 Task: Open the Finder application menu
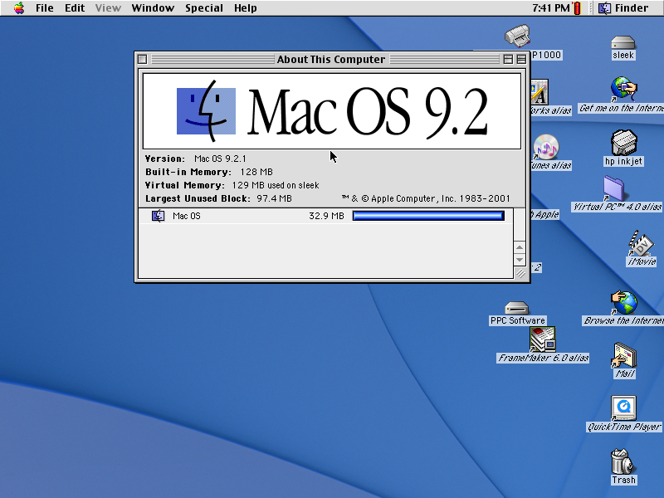click(623, 8)
